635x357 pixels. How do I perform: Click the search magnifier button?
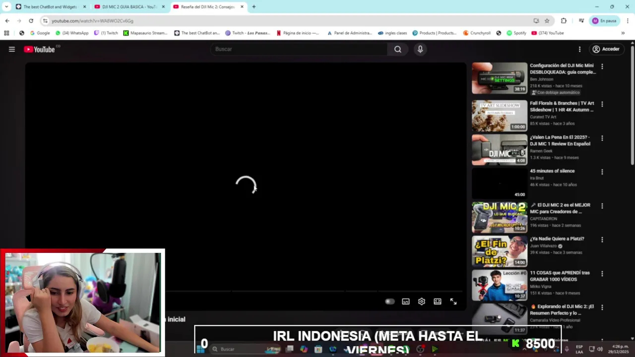coord(398,49)
